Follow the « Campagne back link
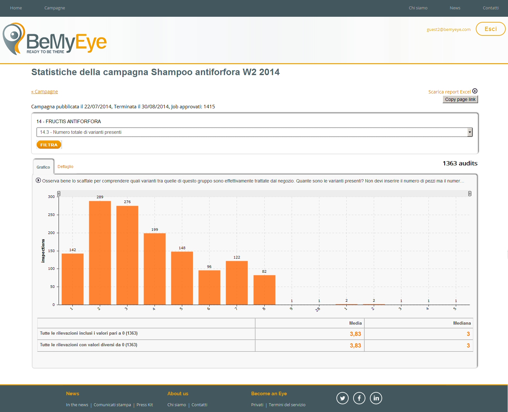The width and height of the screenshot is (508, 412). pos(44,92)
